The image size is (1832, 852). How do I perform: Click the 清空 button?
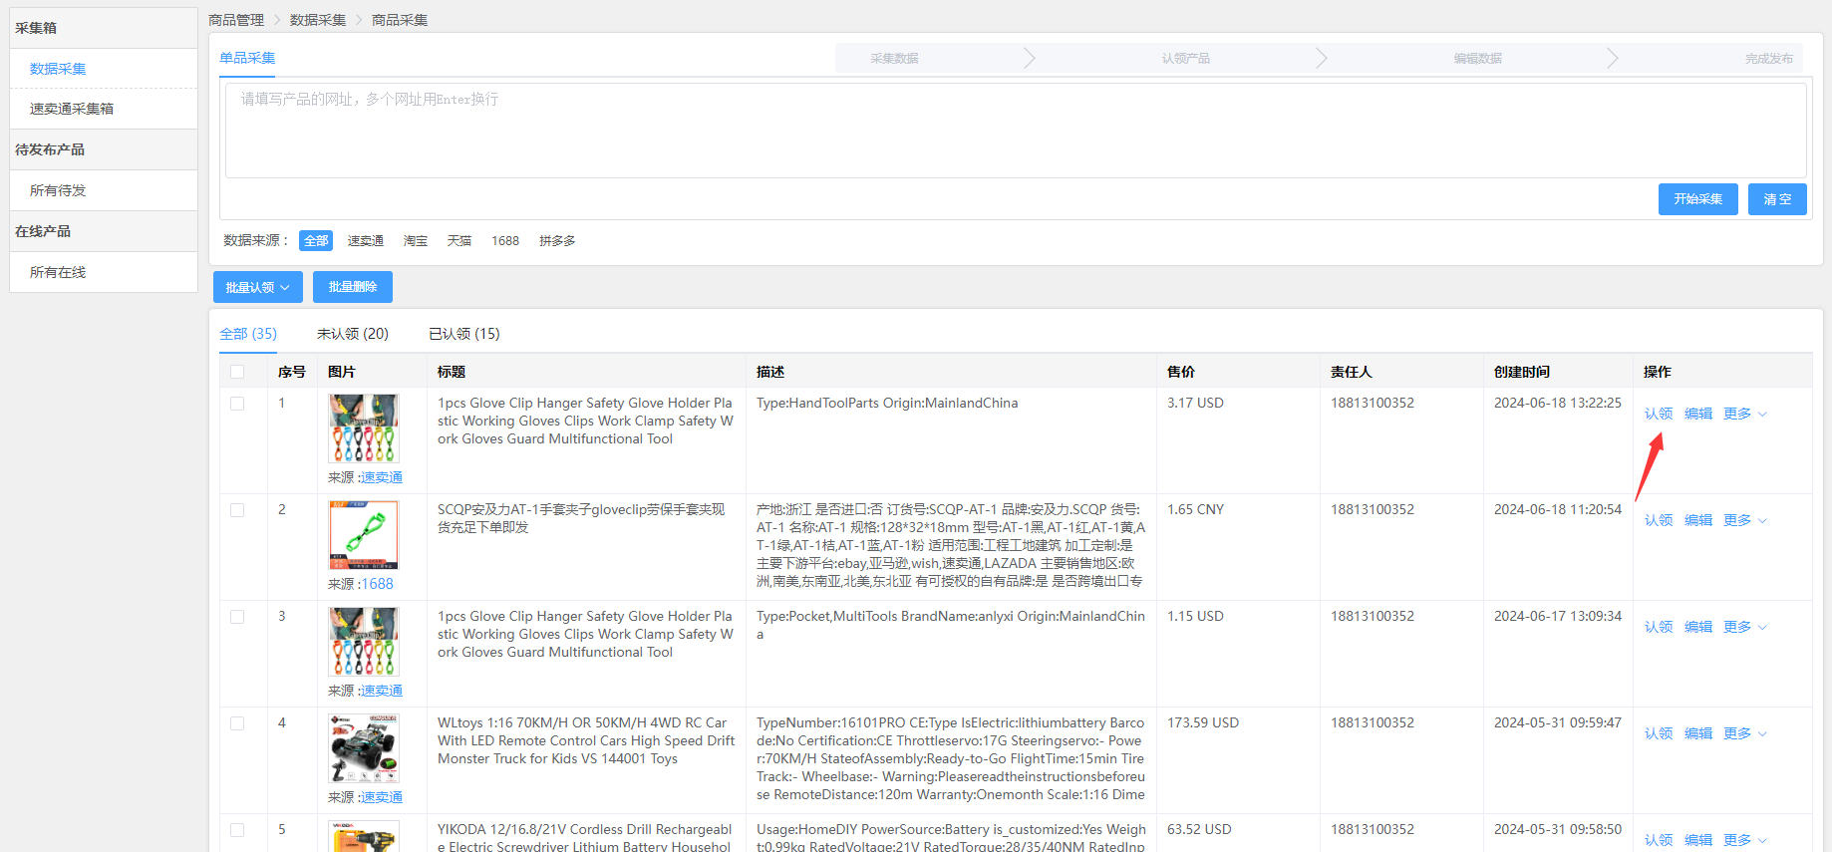click(1777, 199)
